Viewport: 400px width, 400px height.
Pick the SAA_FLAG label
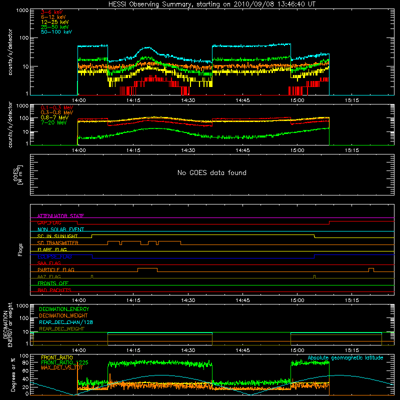(x=49, y=263)
